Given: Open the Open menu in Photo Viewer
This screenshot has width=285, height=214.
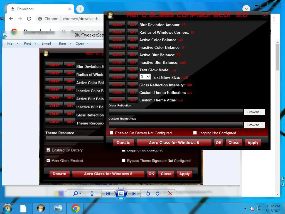Looking at the screenshot, I should [x=82, y=43].
